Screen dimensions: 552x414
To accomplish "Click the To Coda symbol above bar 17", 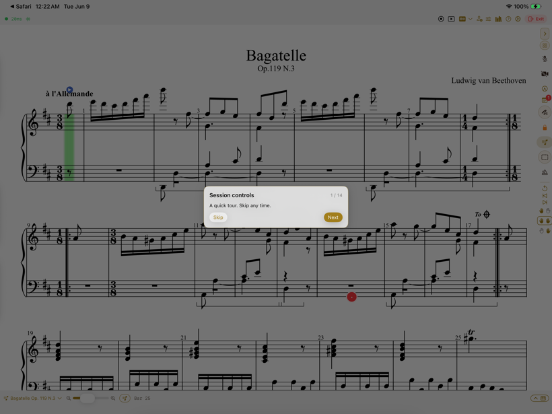I will 482,214.
